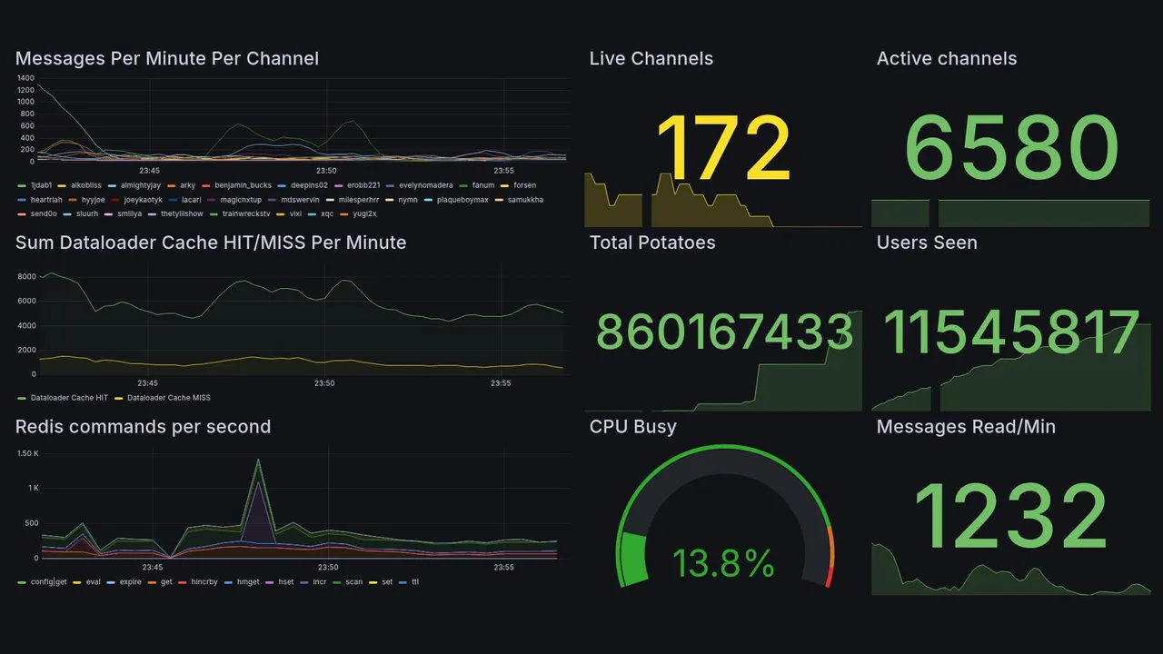Click the trainwreckstv legend label
The image size is (1163, 654).
coord(246,214)
